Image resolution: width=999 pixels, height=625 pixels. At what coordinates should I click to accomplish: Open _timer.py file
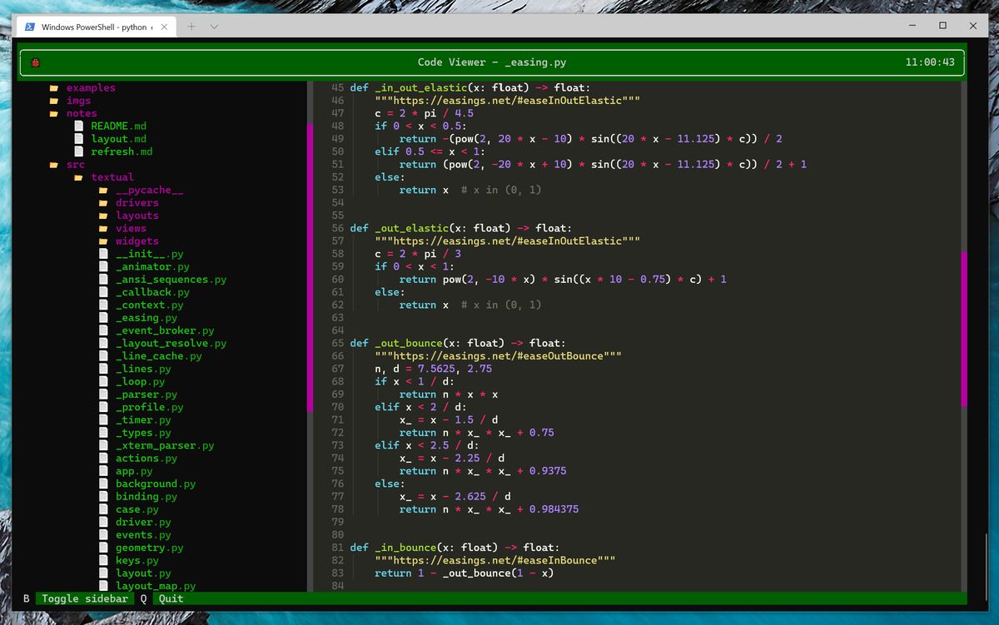143,420
